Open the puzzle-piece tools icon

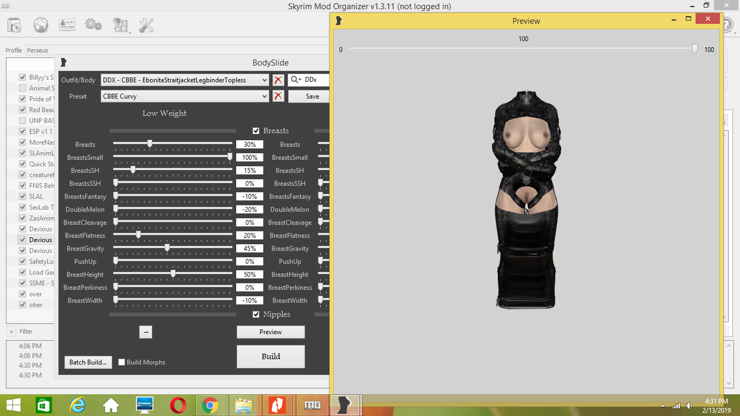pyautogui.click(x=120, y=25)
